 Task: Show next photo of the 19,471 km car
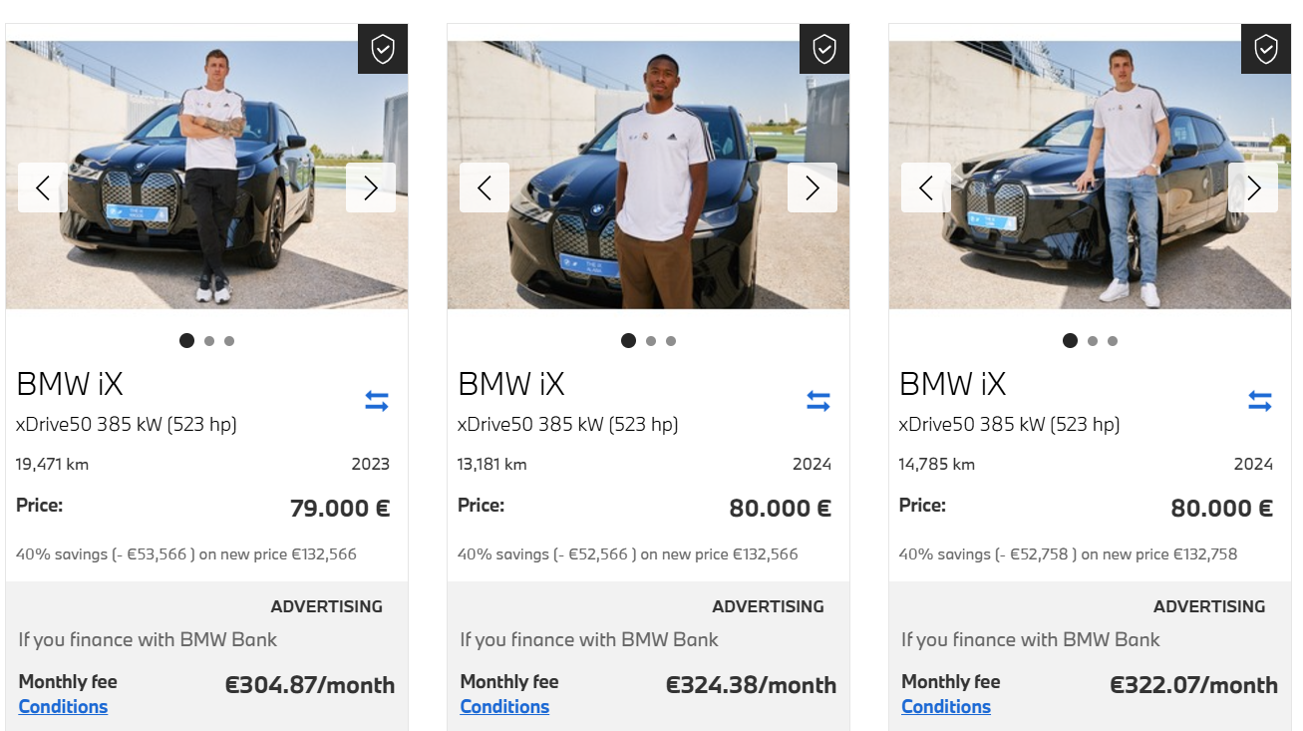371,187
